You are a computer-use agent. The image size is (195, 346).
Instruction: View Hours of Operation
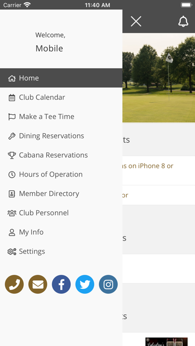(x=61, y=174)
